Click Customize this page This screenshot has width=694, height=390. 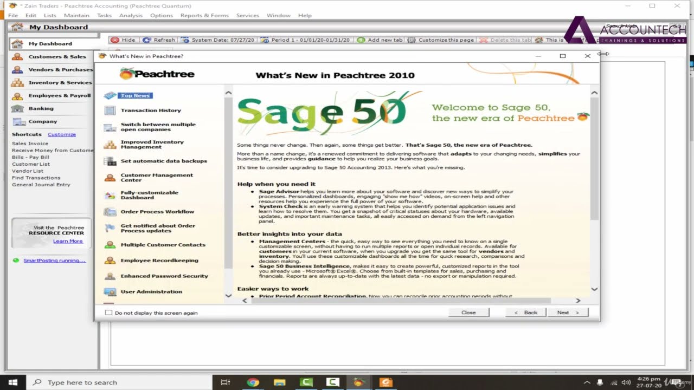pos(441,40)
